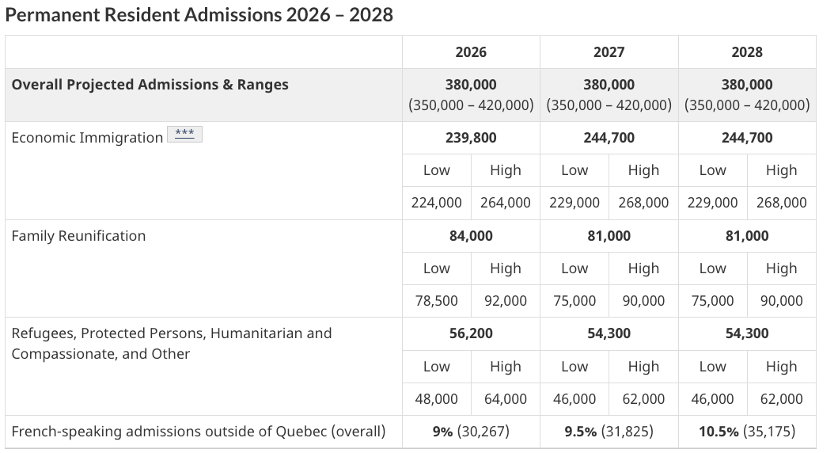Select the 92,000 high range cell
Viewport: 838px width, 453px height.
tap(505, 301)
